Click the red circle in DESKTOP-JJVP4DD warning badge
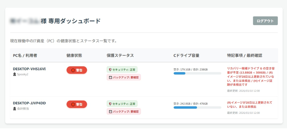 (73, 104)
